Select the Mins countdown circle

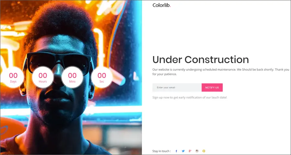point(72,77)
